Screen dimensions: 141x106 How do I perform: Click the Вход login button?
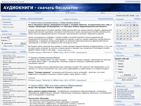point(23,43)
